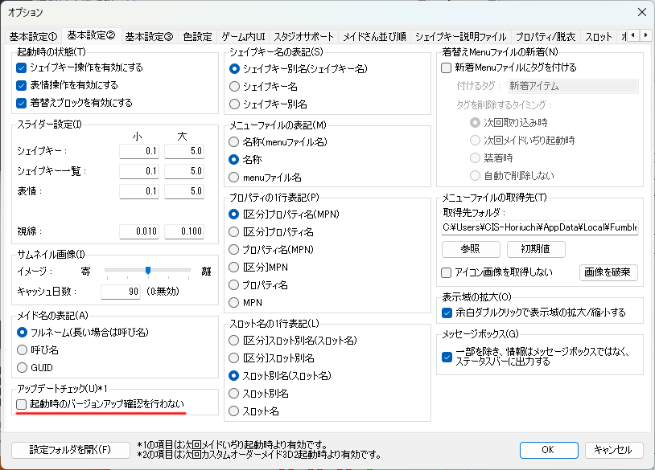Tick the アイコン画像を取得しない checkbox
The image size is (655, 470).
pyautogui.click(x=447, y=272)
